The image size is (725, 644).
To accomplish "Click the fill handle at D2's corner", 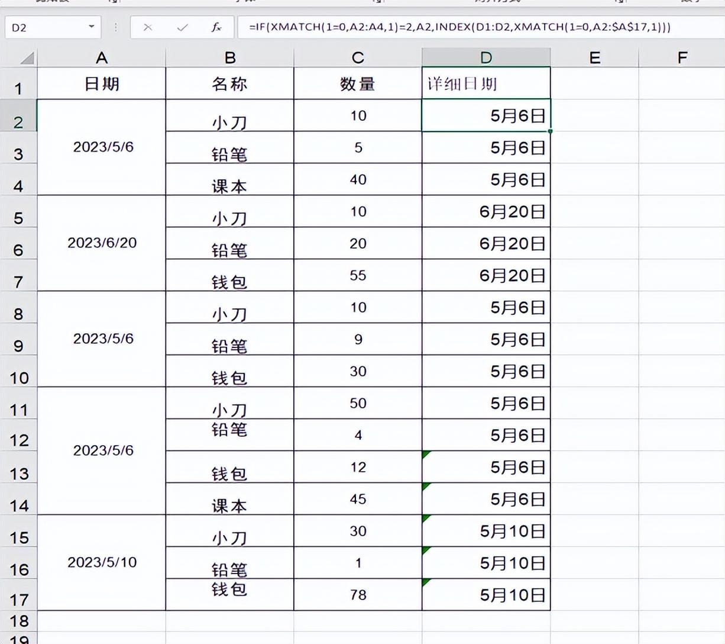I will pyautogui.click(x=550, y=131).
